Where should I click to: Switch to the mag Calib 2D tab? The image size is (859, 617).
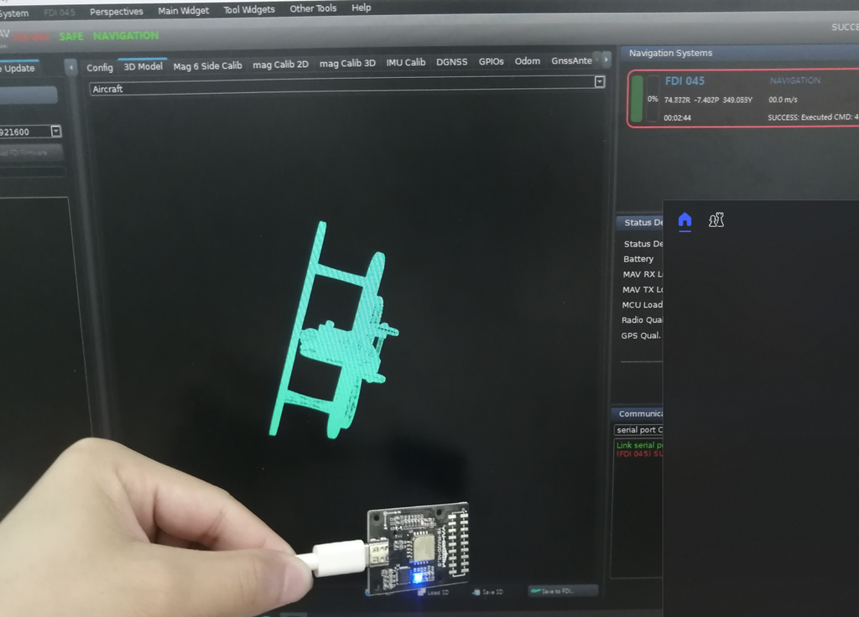coord(280,64)
